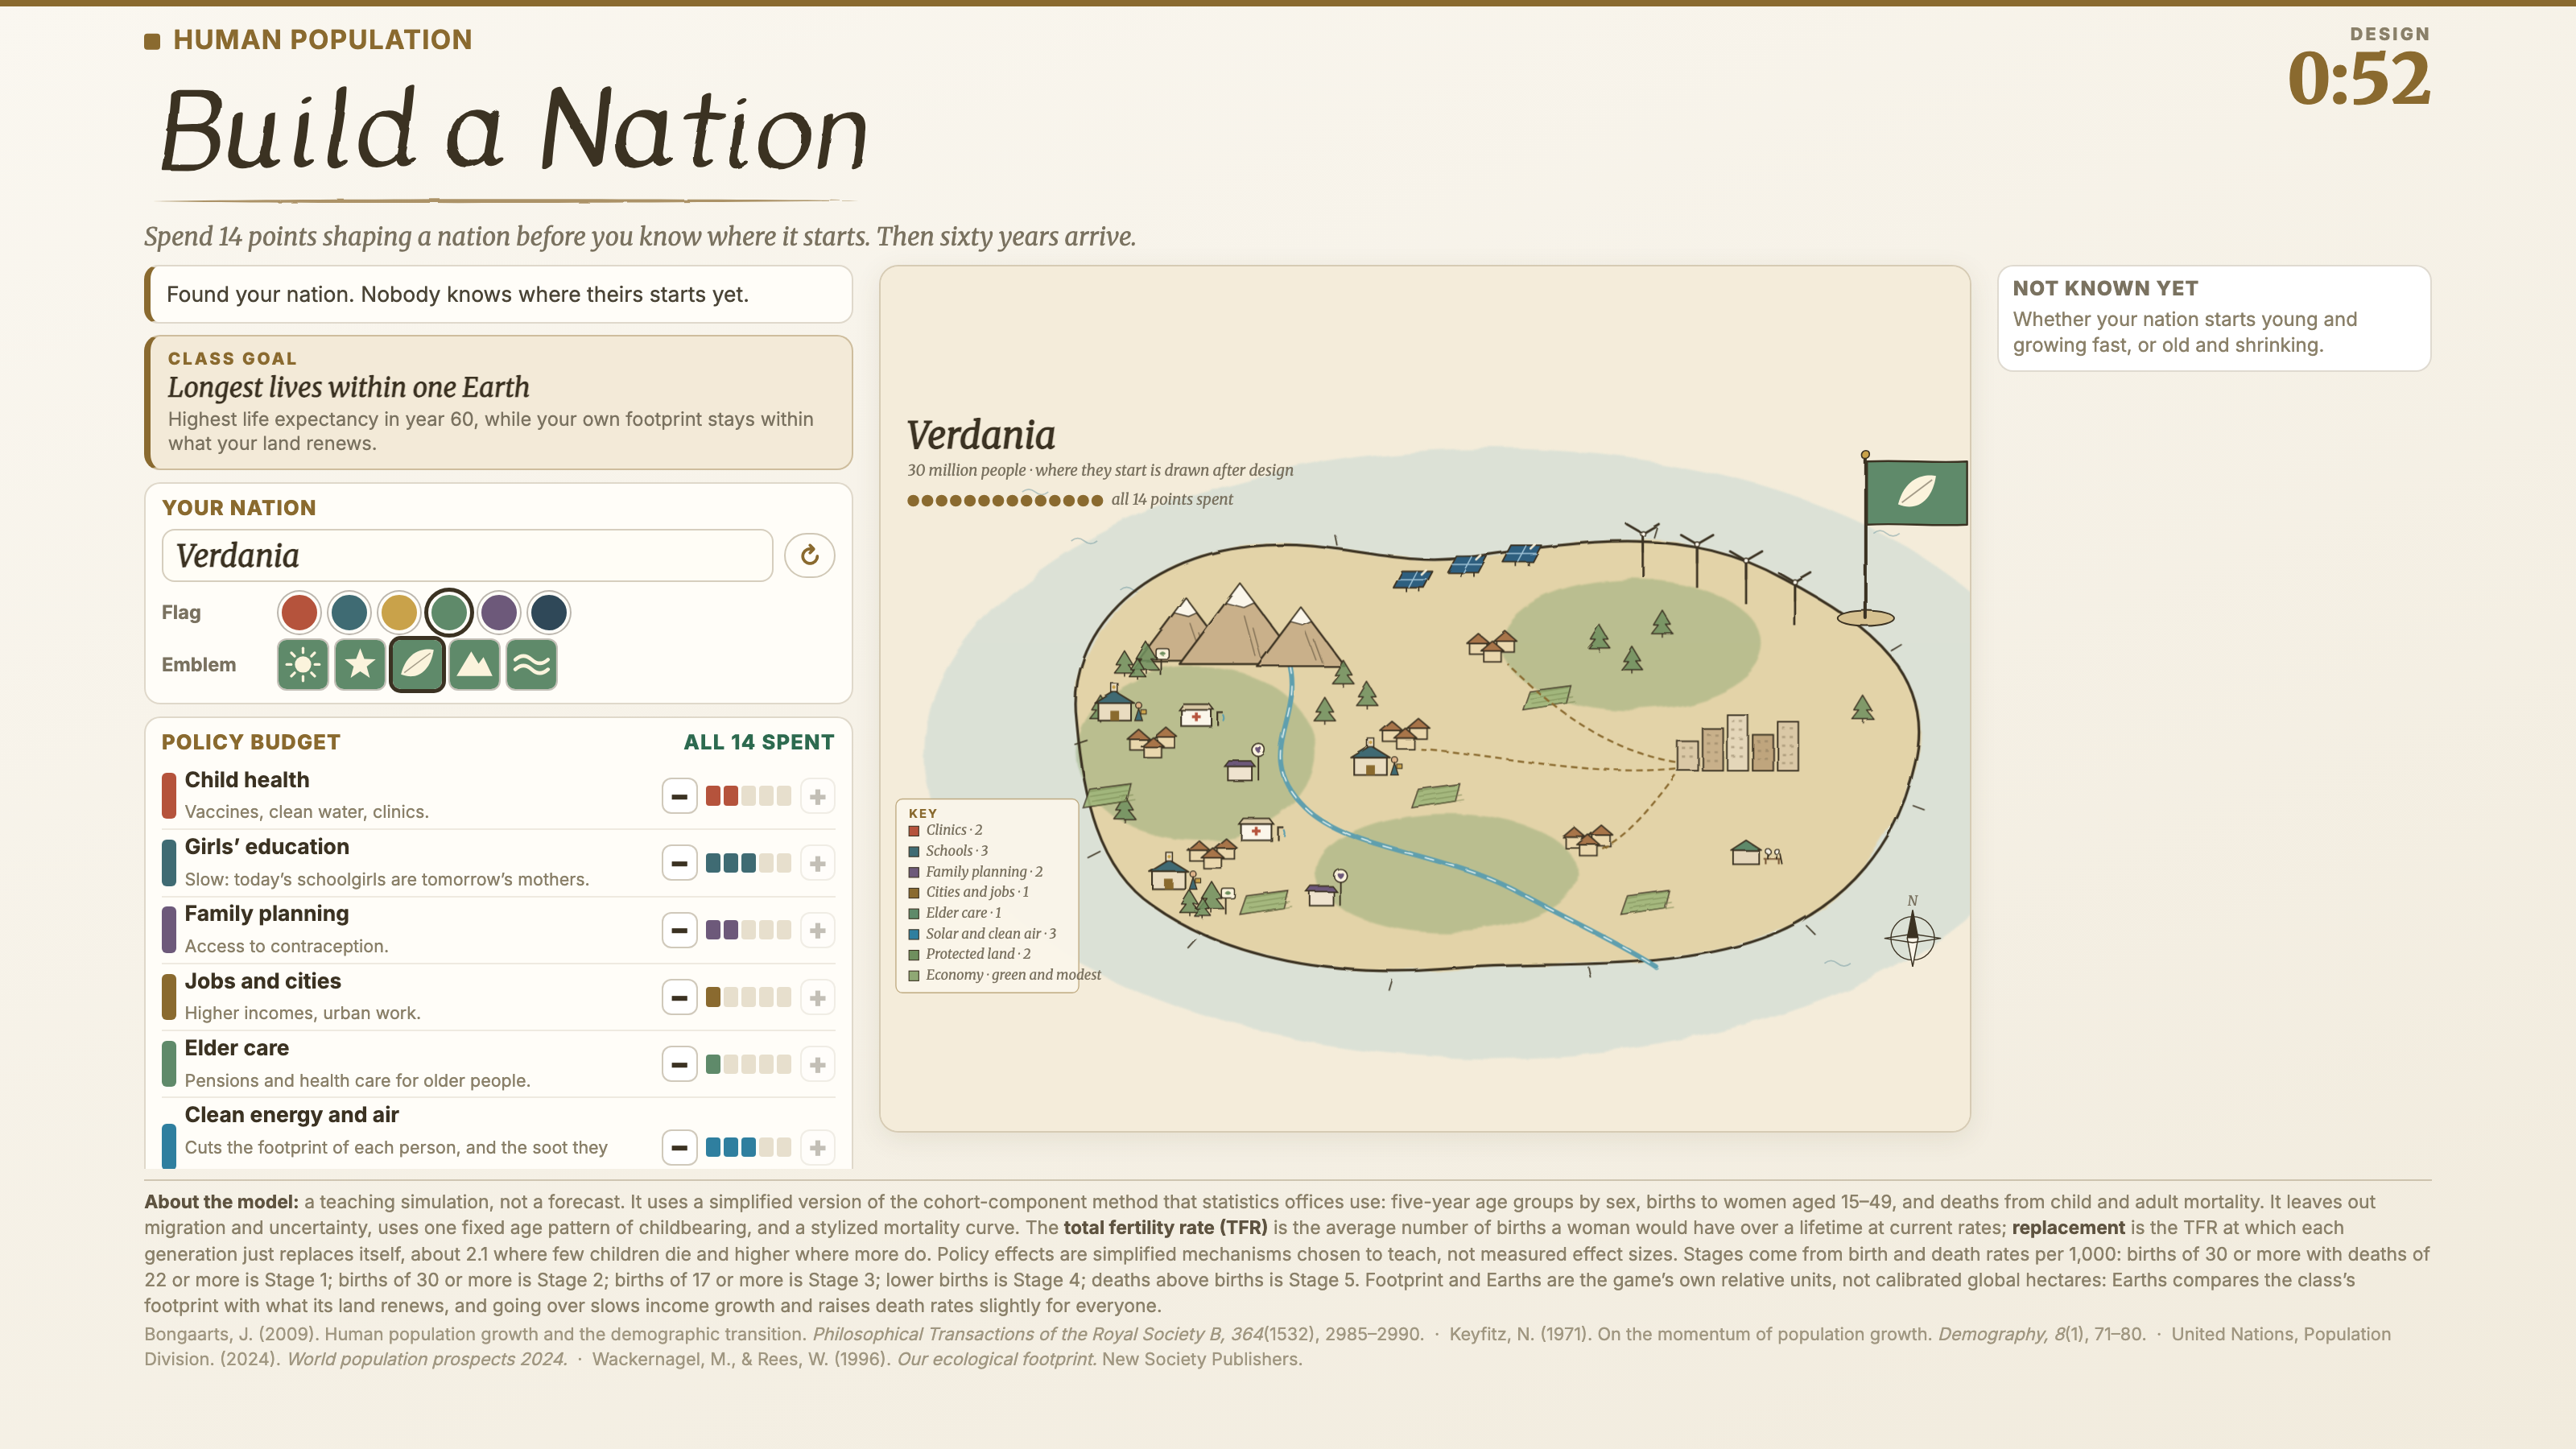Increase Child health points
Viewport: 2576px width, 1449px height.
click(818, 797)
